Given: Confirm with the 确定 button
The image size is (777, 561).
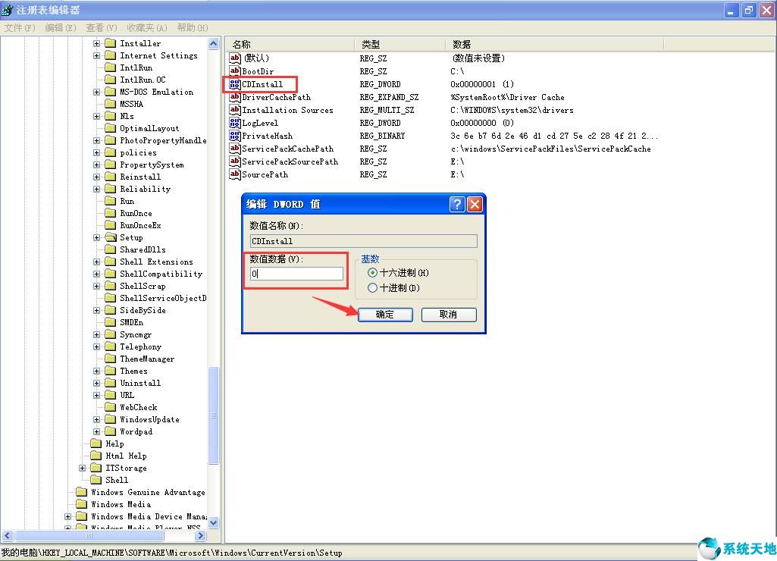Looking at the screenshot, I should tap(385, 315).
